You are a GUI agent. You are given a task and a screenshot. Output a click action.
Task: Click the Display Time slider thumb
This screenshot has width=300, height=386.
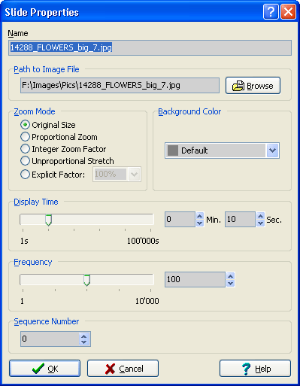pos(48,220)
